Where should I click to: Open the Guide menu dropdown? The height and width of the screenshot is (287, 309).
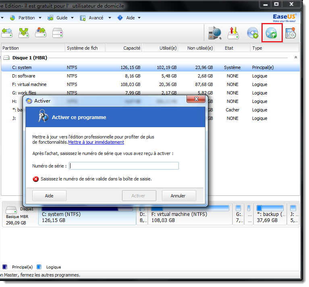[x=61, y=18]
